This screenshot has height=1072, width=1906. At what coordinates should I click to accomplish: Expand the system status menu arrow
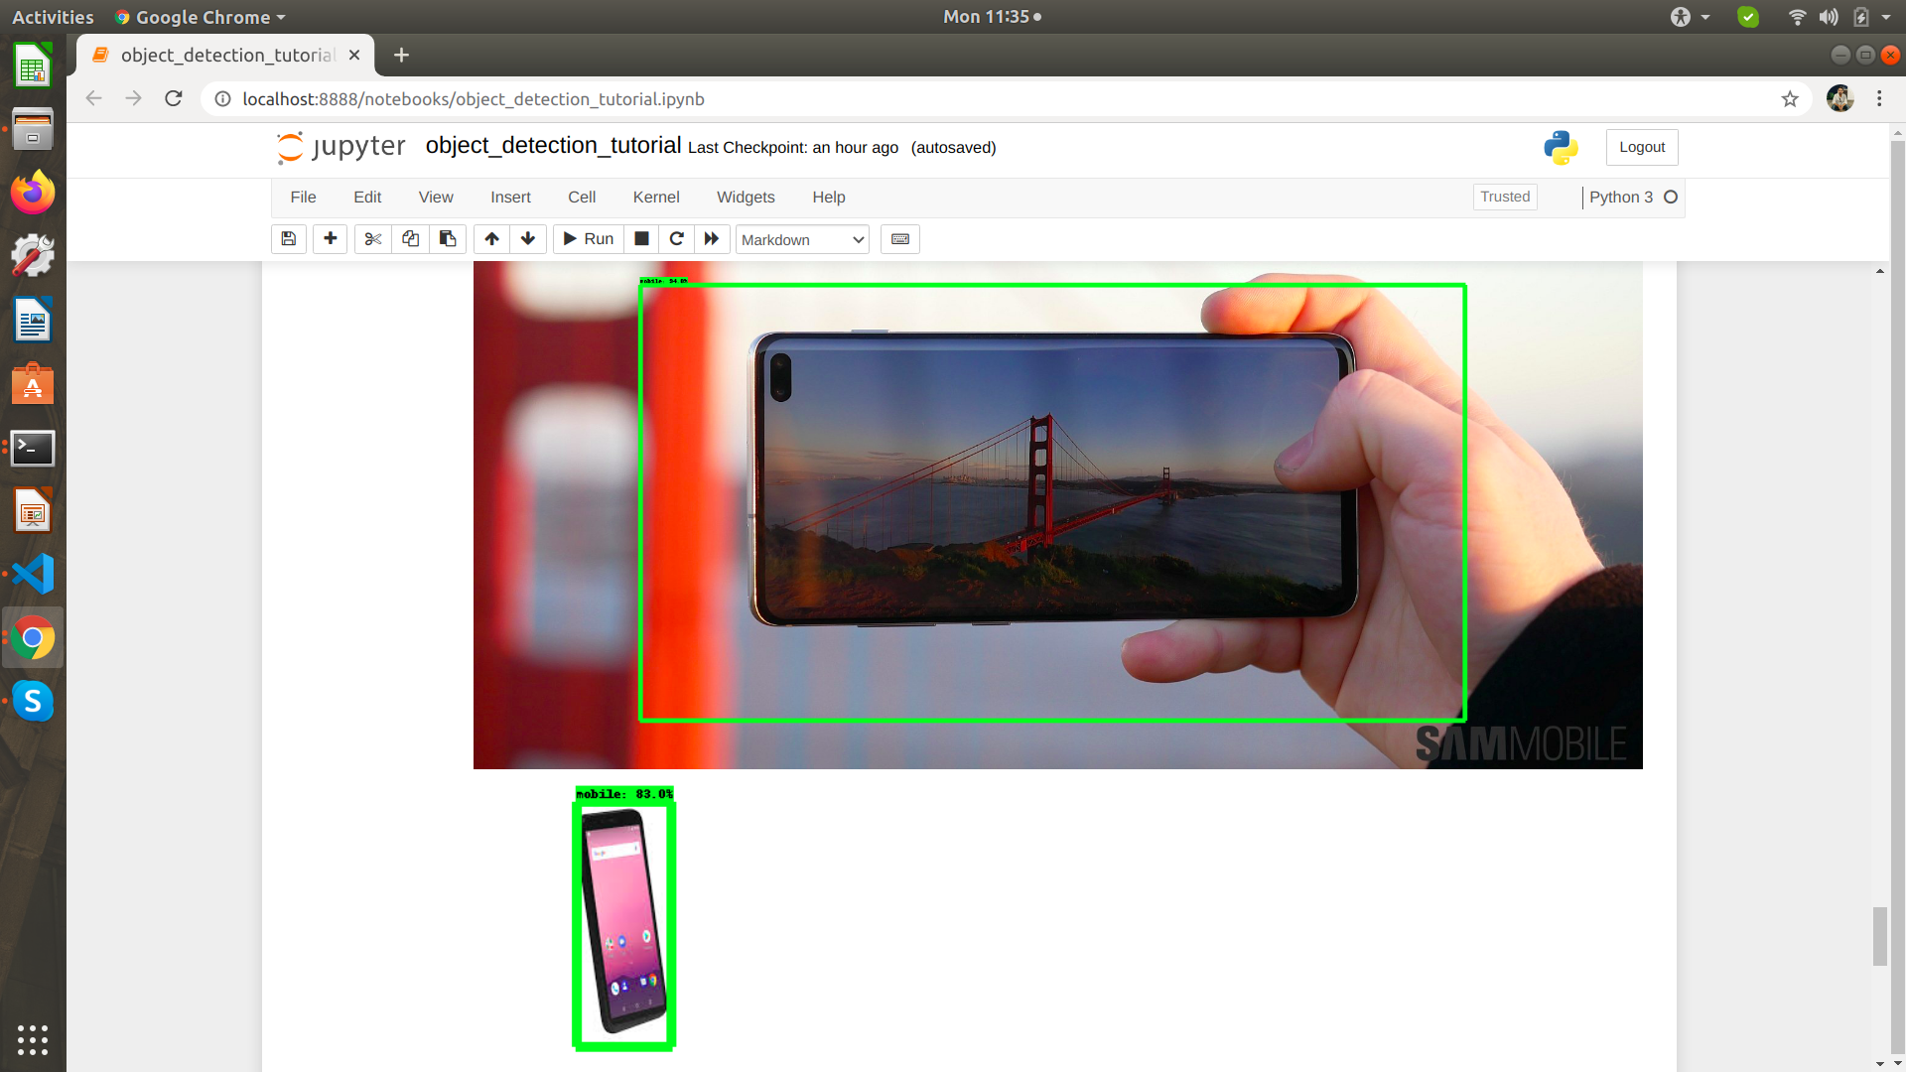tap(1886, 17)
